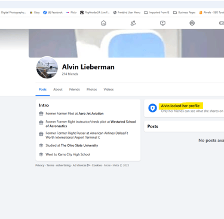Open the Freebird User Menu bookmark

tap(127, 13)
